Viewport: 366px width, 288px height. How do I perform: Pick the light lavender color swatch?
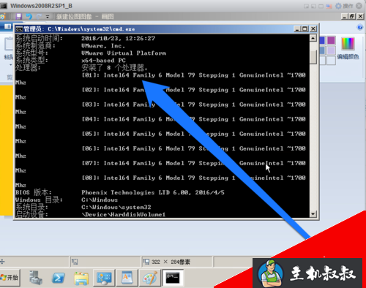pyautogui.click(x=331, y=50)
